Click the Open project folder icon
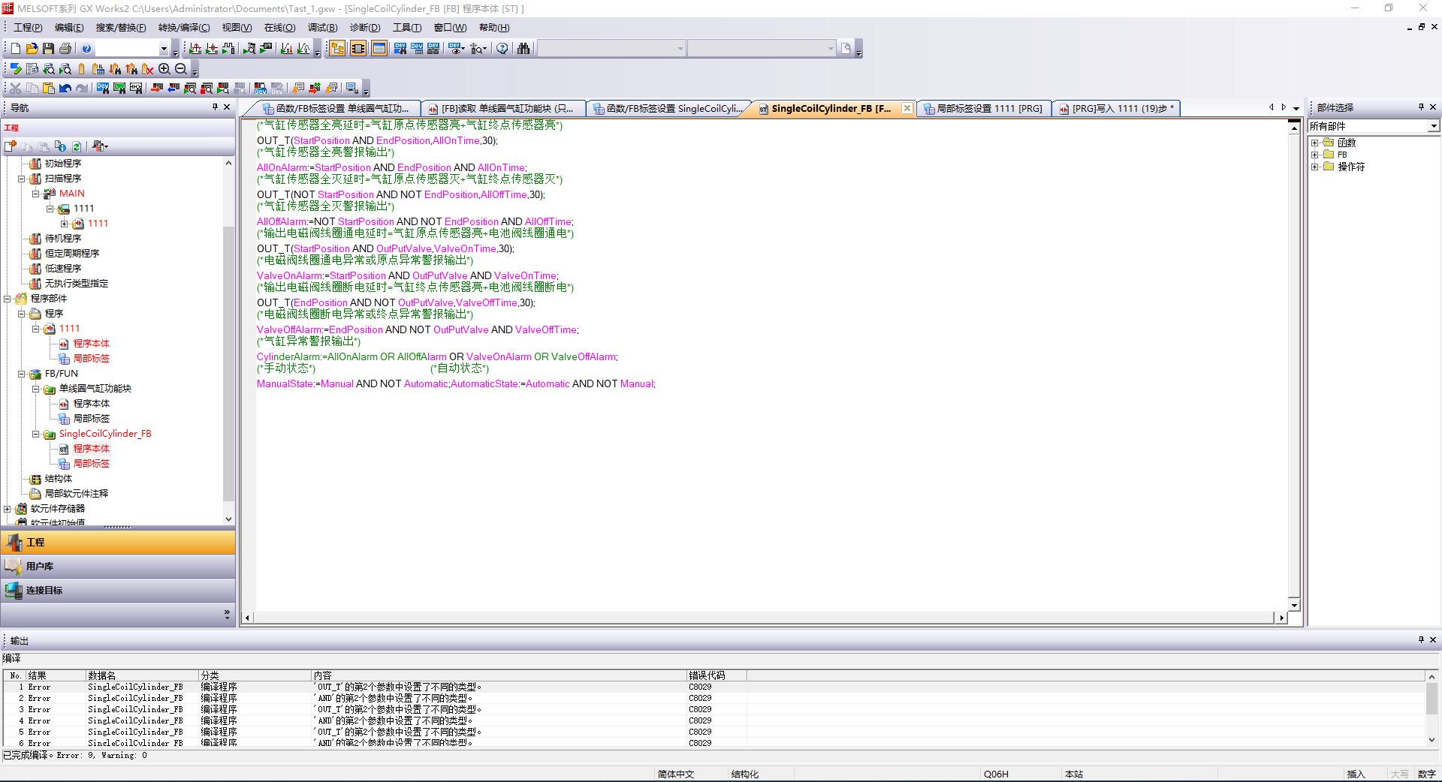The image size is (1442, 782). pos(32,49)
